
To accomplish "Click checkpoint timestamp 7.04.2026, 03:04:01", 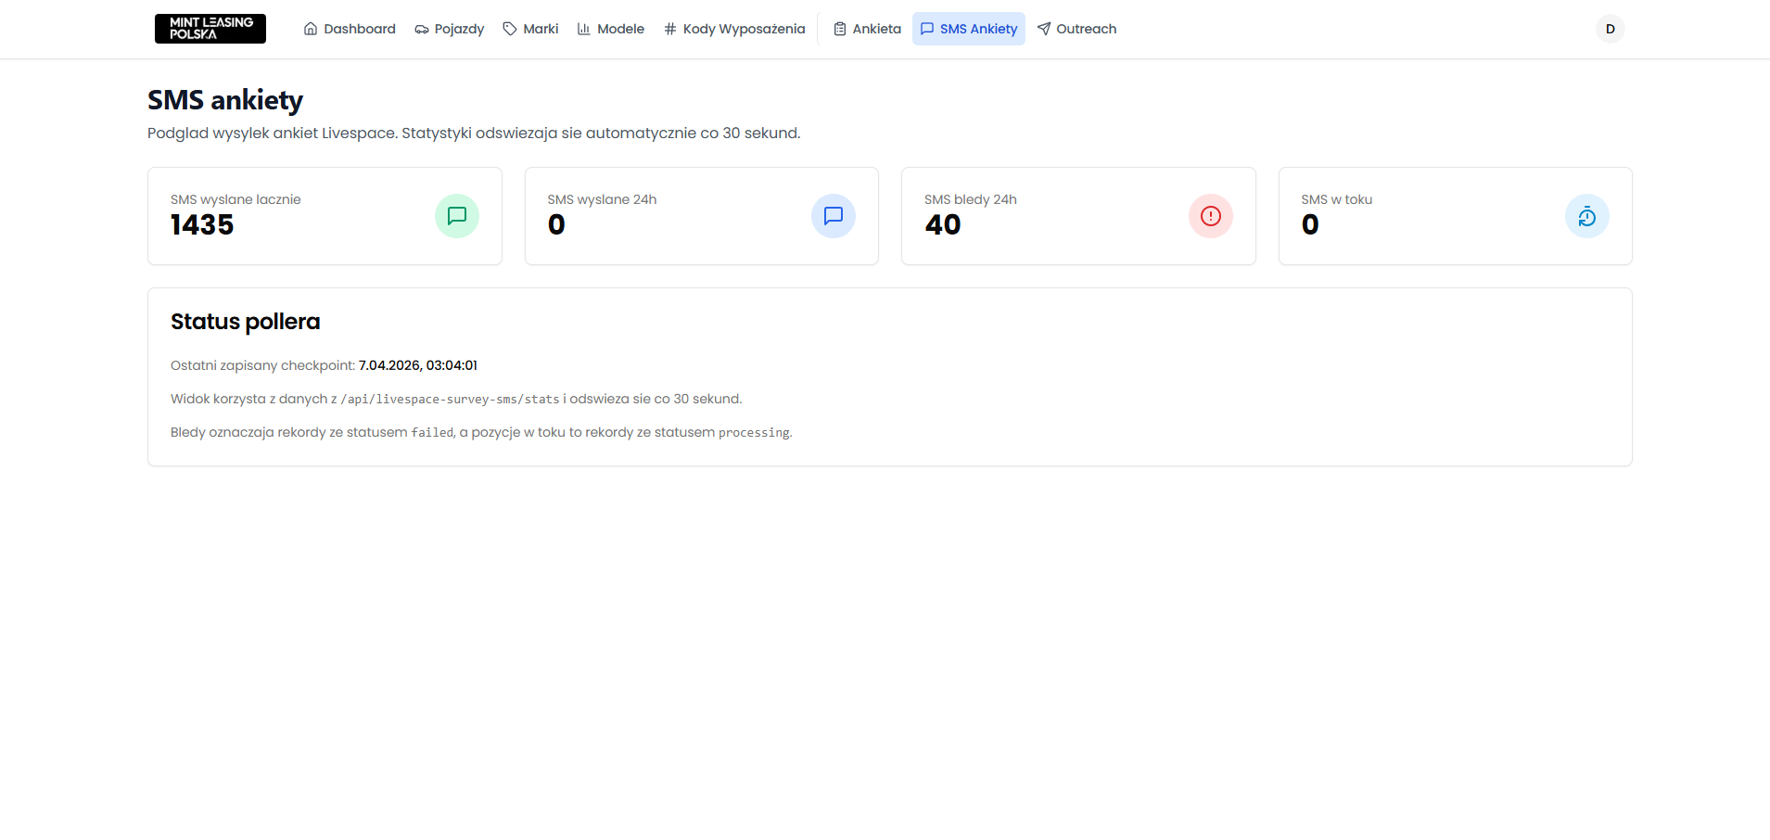I will 418,365.
